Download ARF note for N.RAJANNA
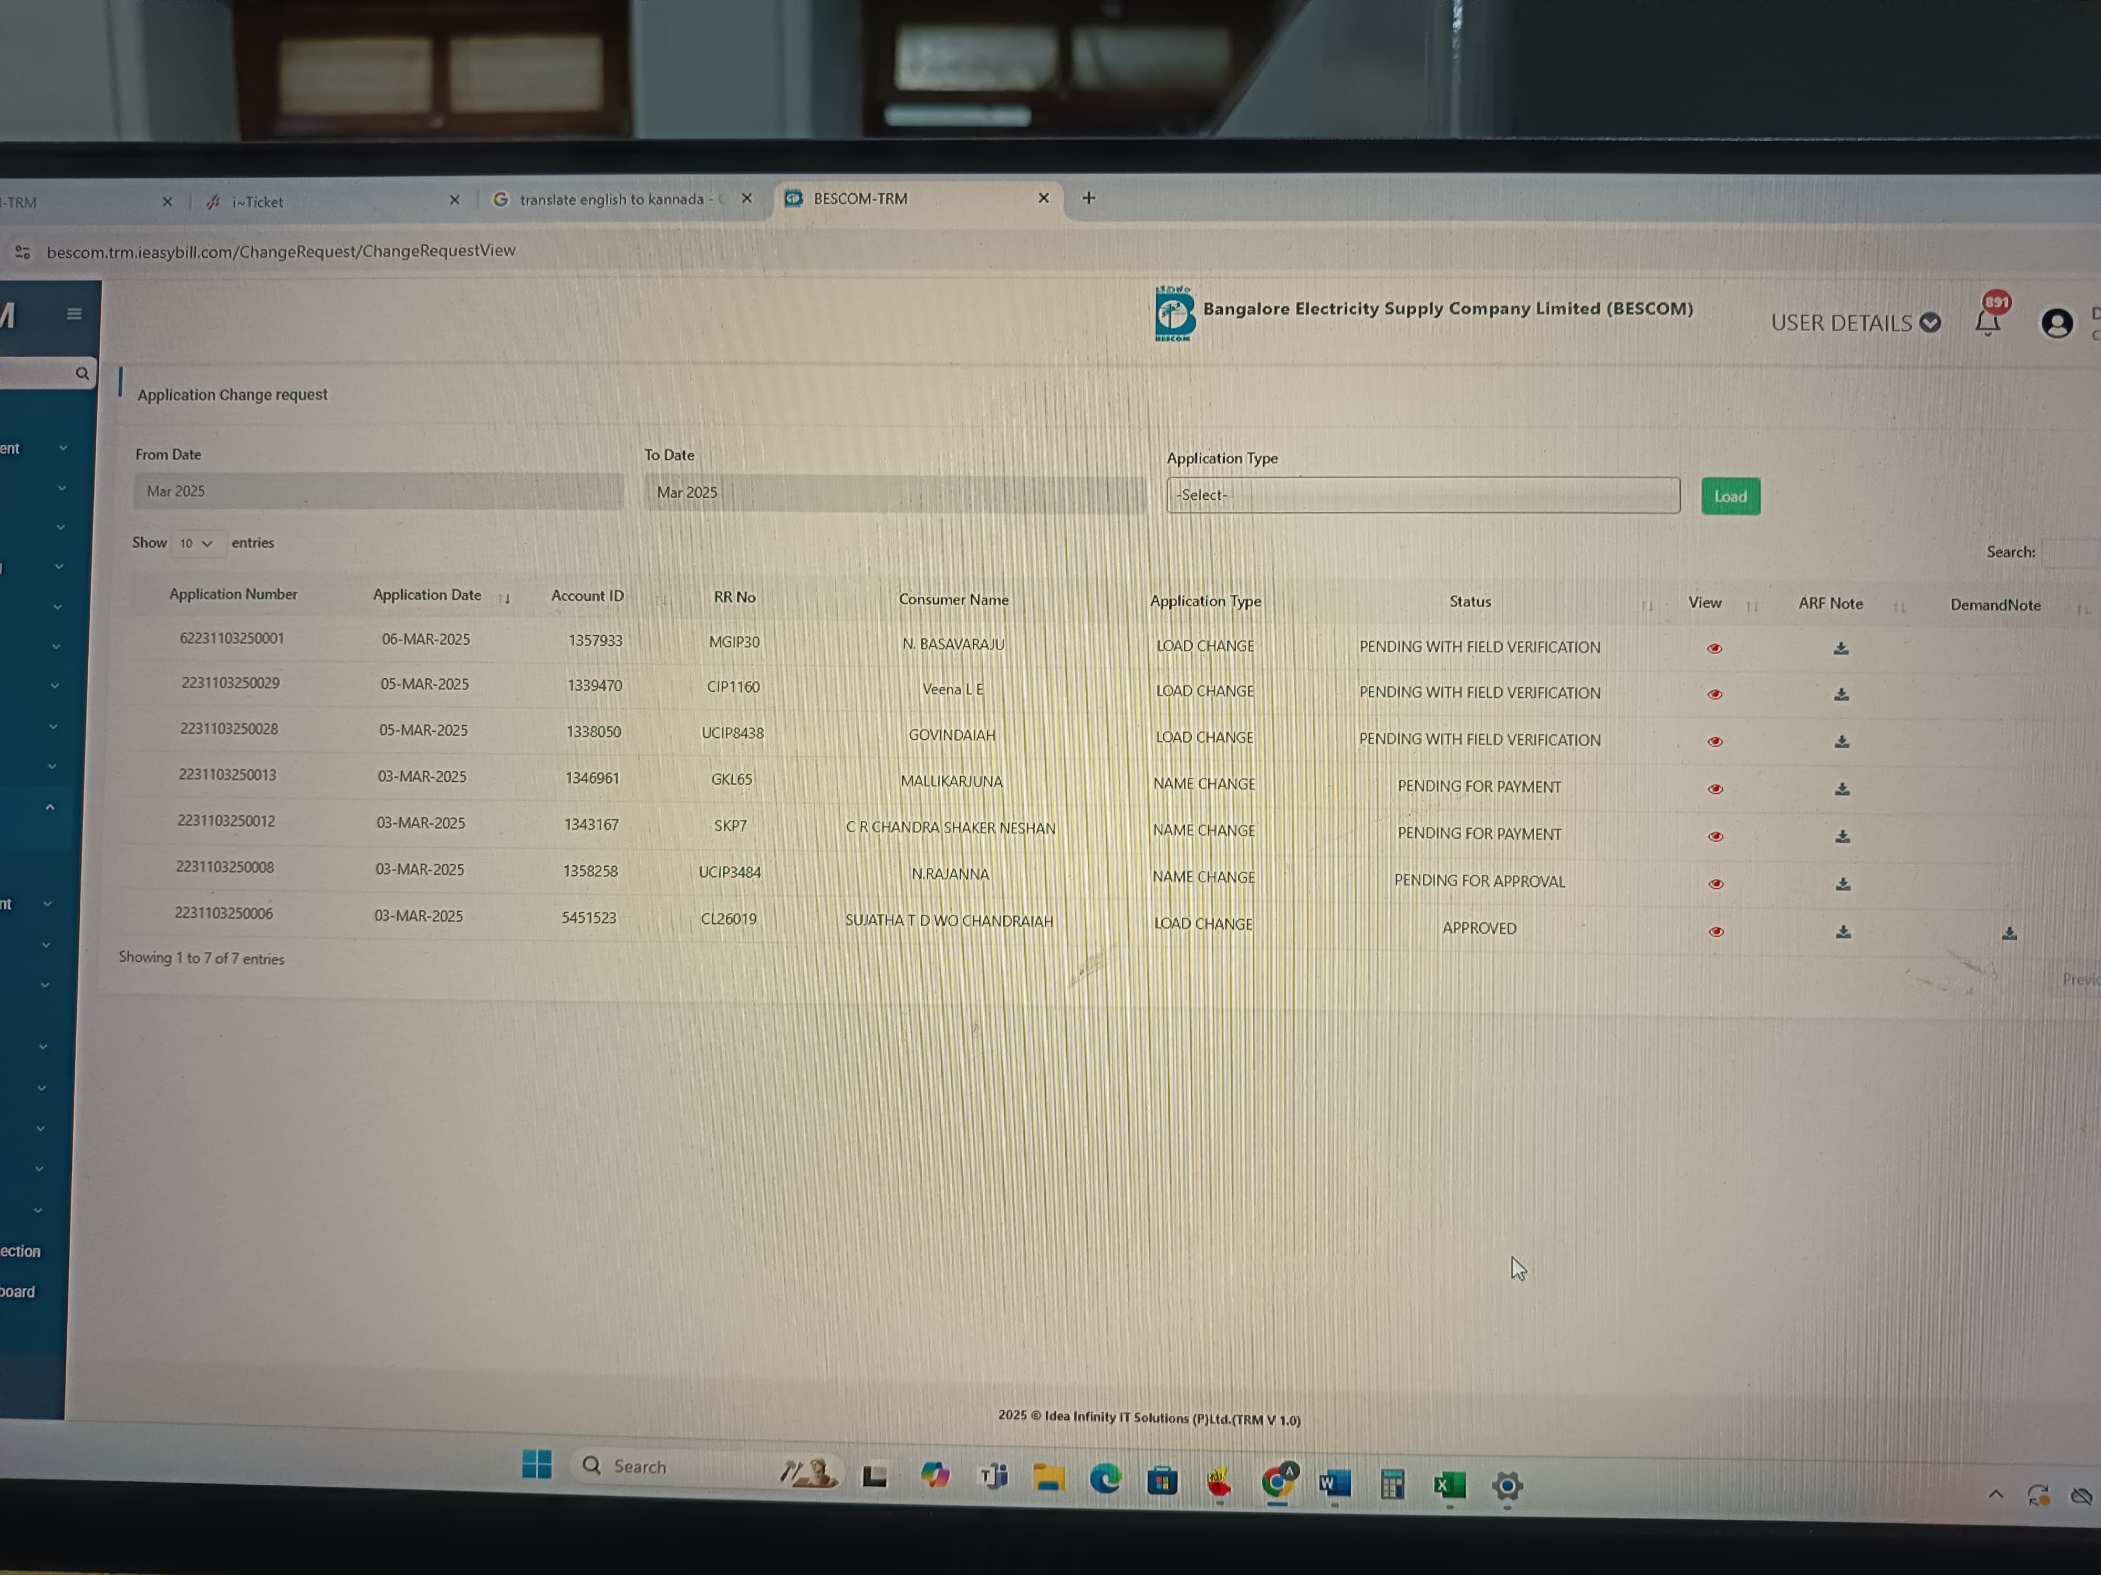Screen dimensions: 2101x1575 [x=1843, y=884]
